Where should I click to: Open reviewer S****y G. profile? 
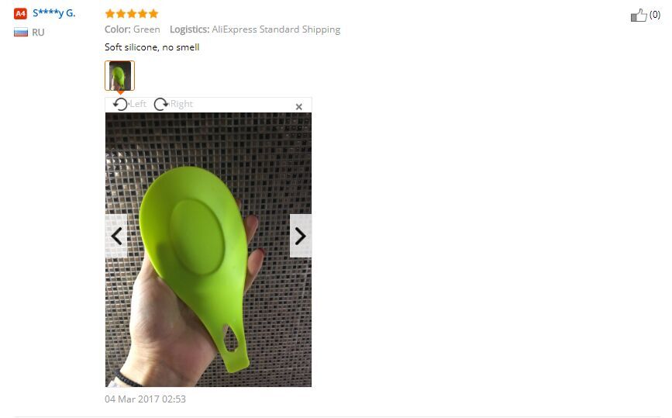[x=54, y=13]
